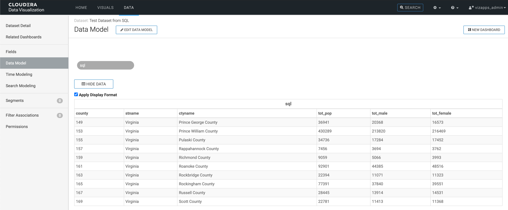Open Time Modeling page
Screen dimensions: 508x210
[x=19, y=74]
